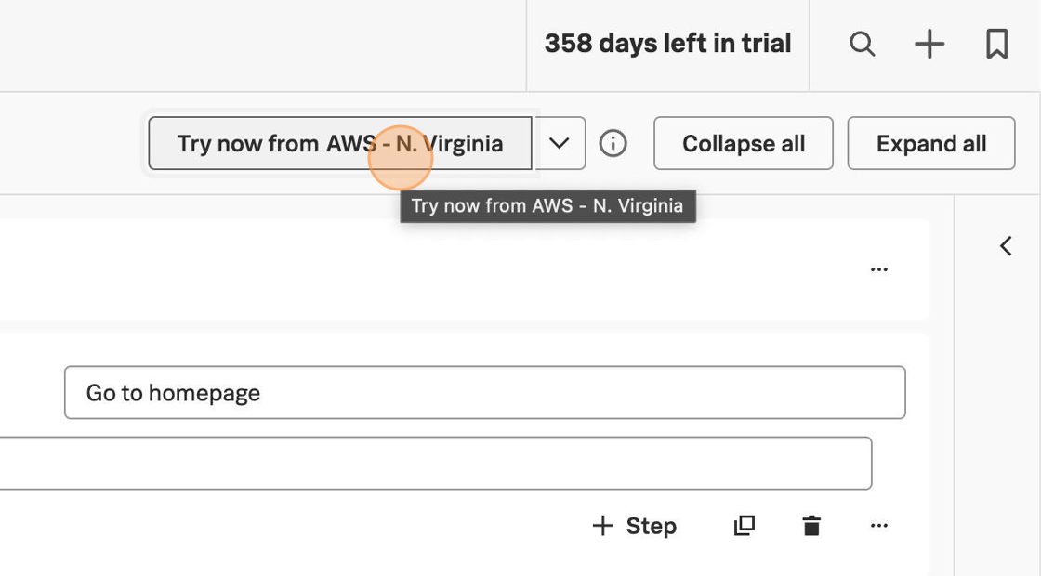Open the ellipsis menu beside the trash icon
1041x576 pixels.
pyautogui.click(x=878, y=526)
